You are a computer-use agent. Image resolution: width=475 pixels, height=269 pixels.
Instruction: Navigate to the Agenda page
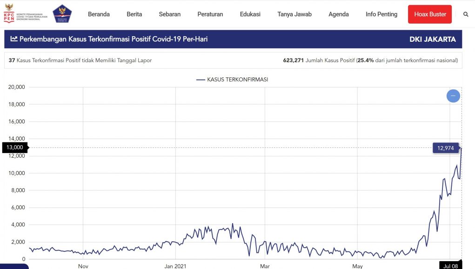click(x=339, y=14)
